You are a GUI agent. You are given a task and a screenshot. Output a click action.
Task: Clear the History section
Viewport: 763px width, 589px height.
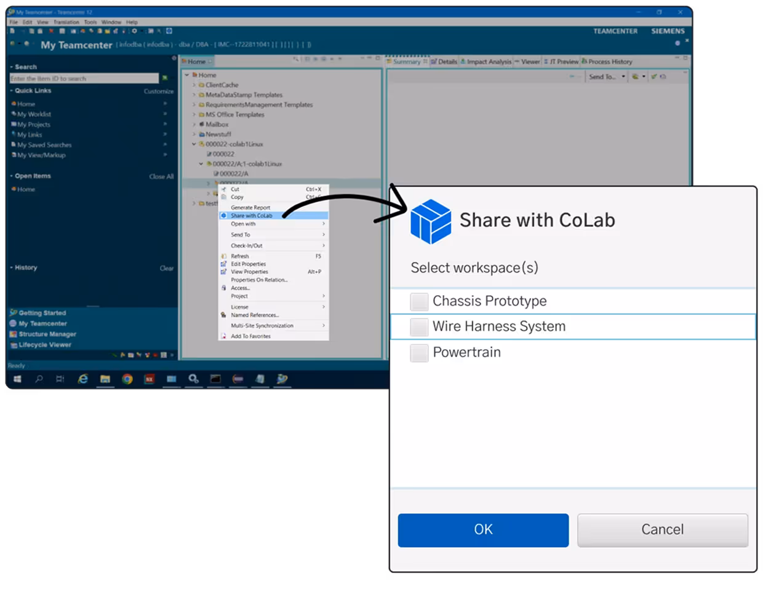tap(167, 268)
